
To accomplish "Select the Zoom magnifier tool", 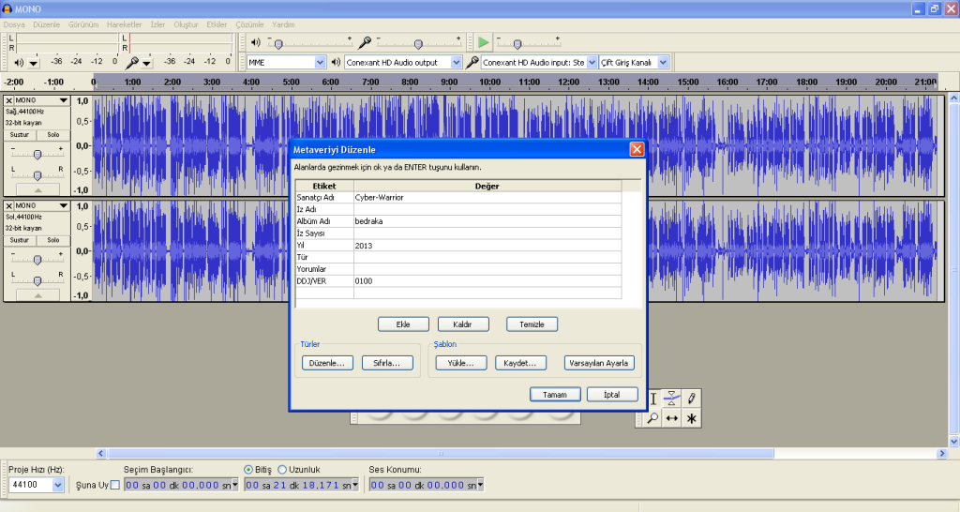I will point(652,418).
